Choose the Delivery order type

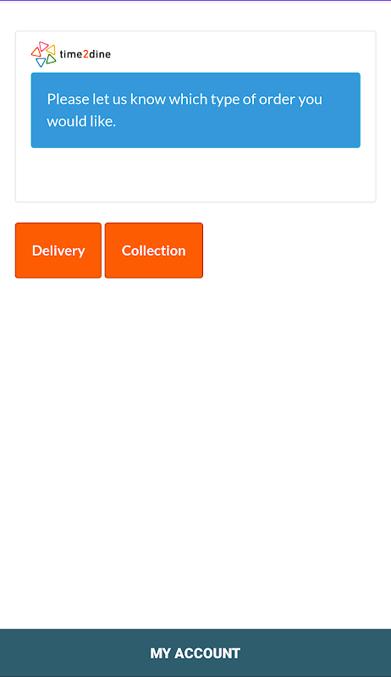pos(58,250)
